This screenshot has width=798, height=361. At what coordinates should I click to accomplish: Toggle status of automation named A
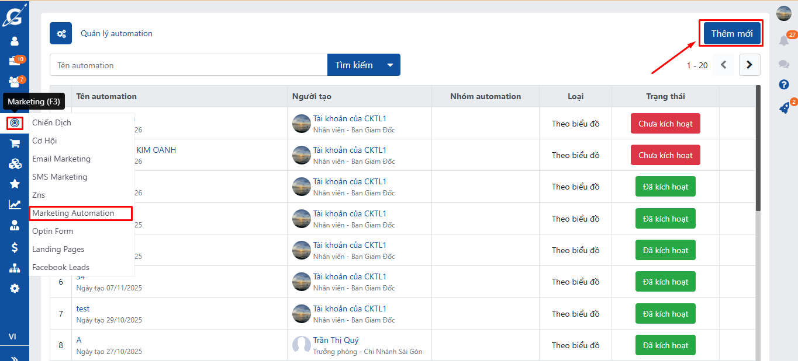[665, 345]
